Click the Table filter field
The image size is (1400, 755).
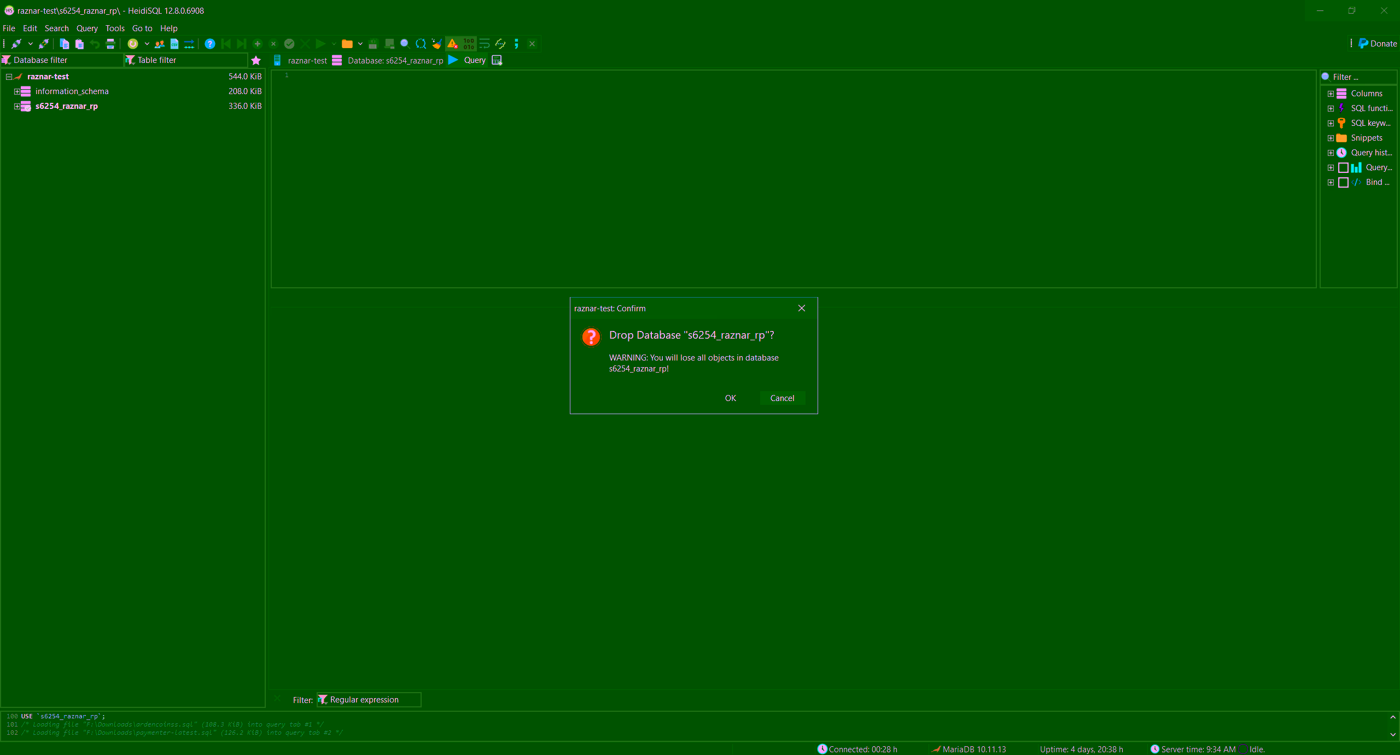186,60
